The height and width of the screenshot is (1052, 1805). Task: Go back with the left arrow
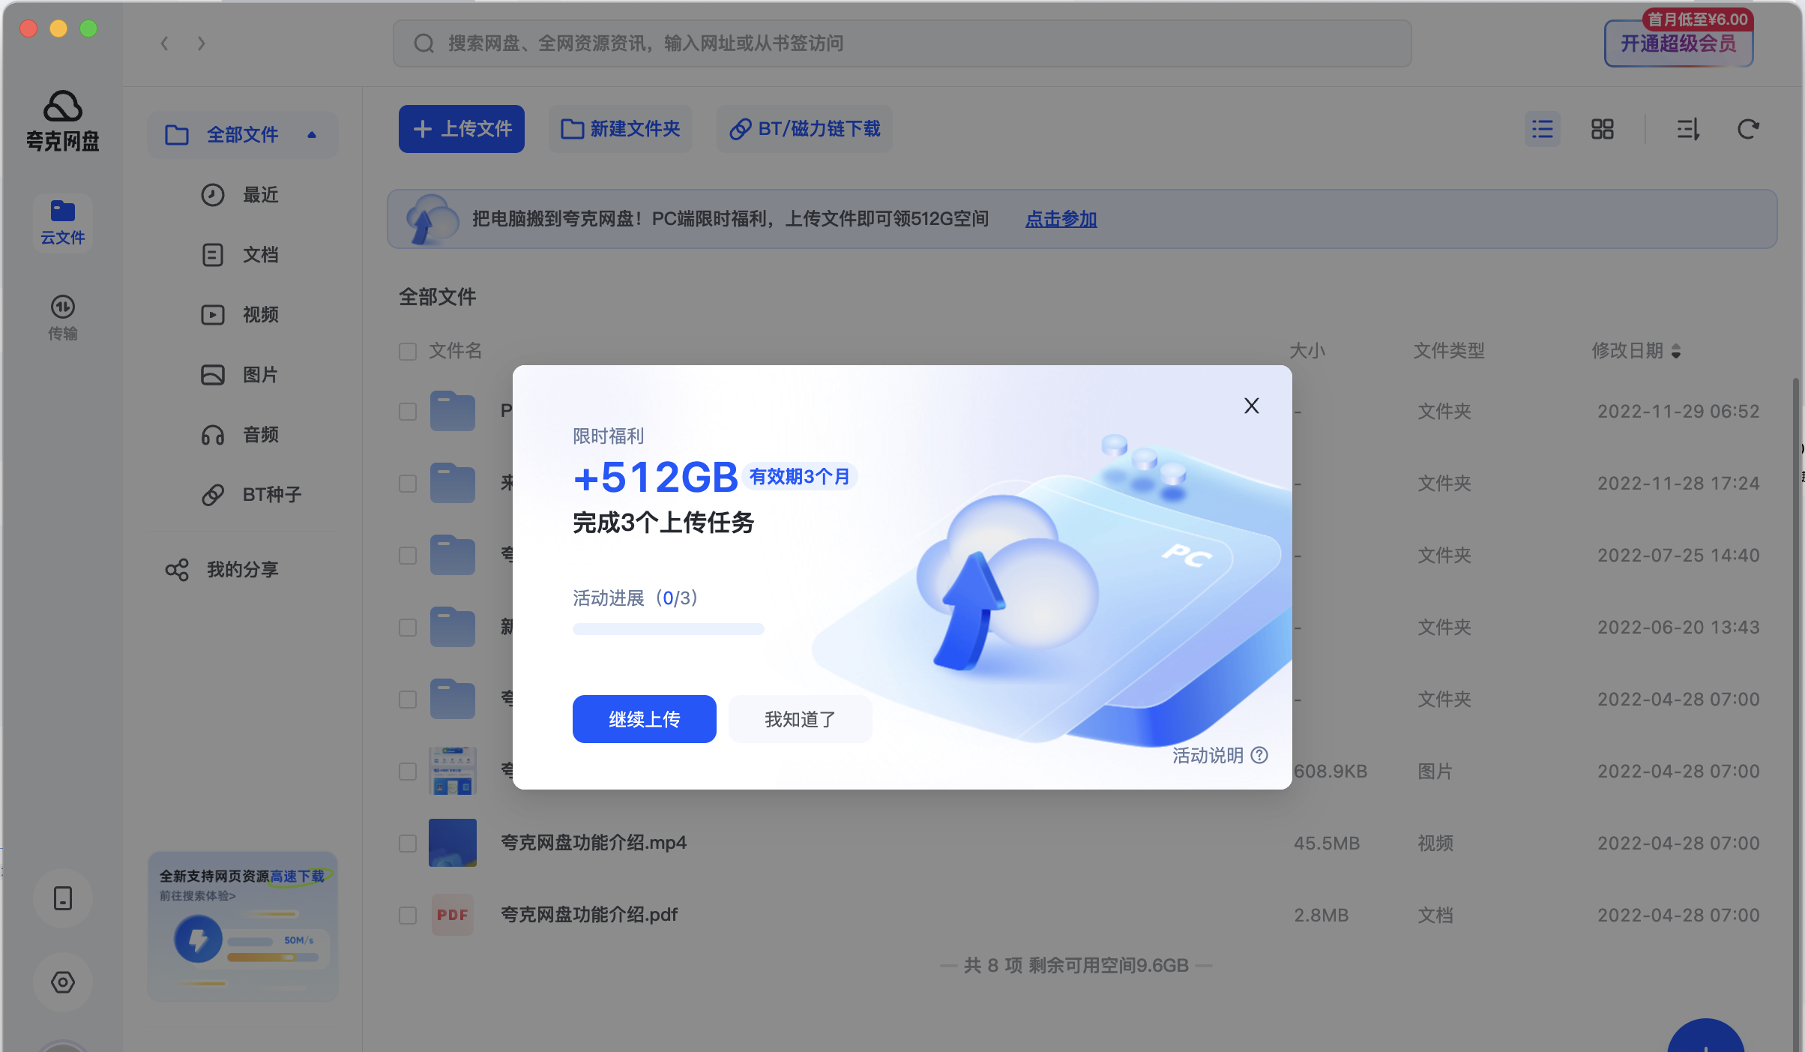[x=164, y=43]
